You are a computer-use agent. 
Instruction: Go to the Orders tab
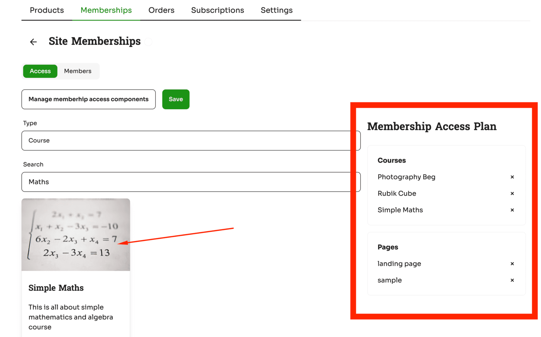tap(161, 10)
